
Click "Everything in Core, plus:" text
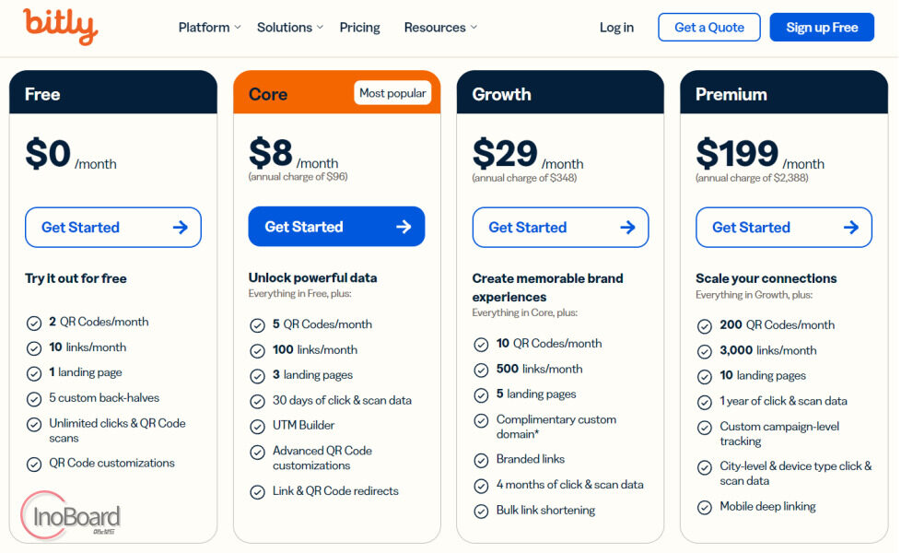pos(524,312)
